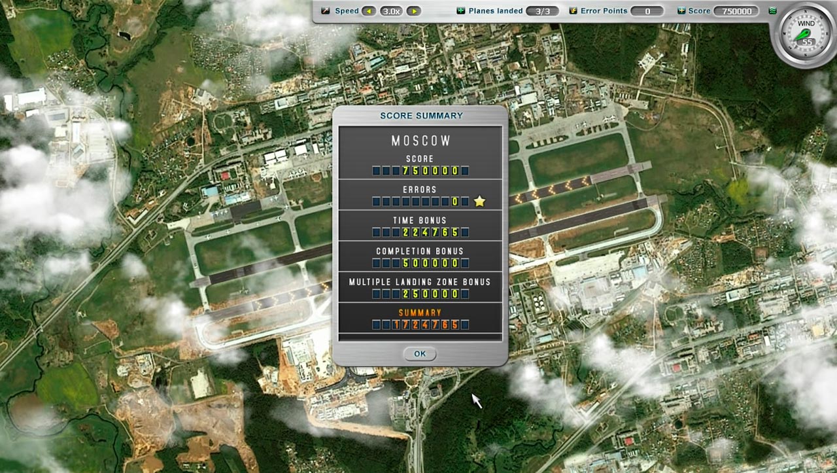This screenshot has height=473, width=837.
Task: Click the Score plus icon
Action: pyautogui.click(x=681, y=11)
